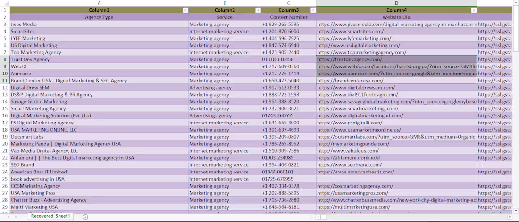Click the vertical scrollbar up arrow

(x=516, y=3)
